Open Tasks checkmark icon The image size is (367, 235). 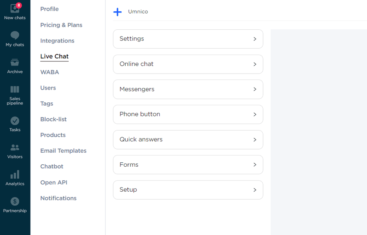[15, 121]
